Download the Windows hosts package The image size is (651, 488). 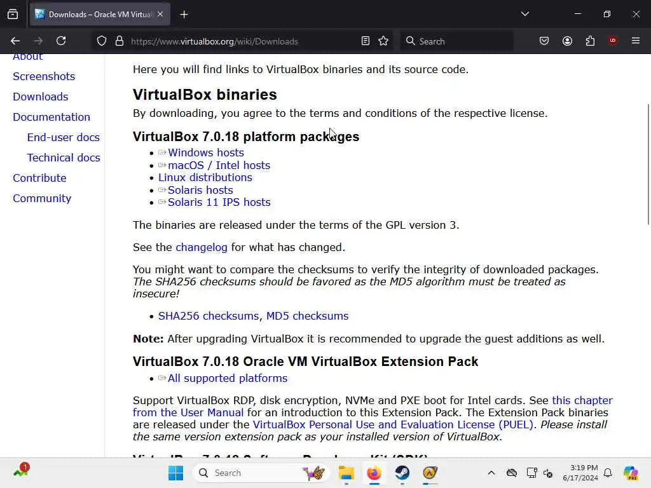(x=206, y=152)
